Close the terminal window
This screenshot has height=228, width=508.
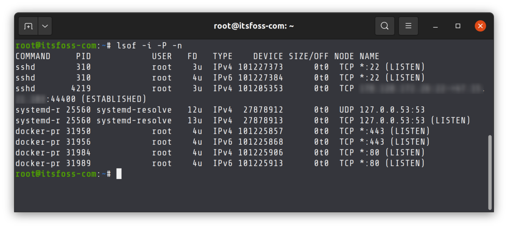(480, 26)
